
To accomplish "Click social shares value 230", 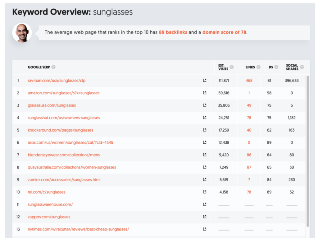I will point(292,180).
